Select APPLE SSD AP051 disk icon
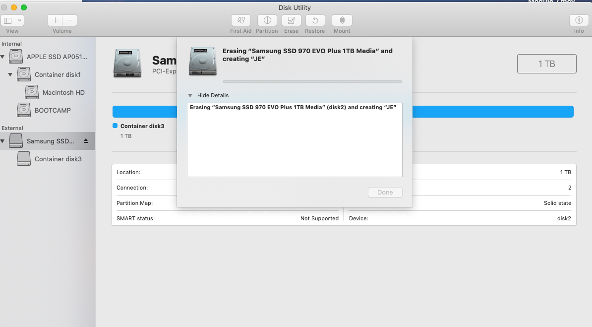This screenshot has height=327, width=592. (16, 57)
